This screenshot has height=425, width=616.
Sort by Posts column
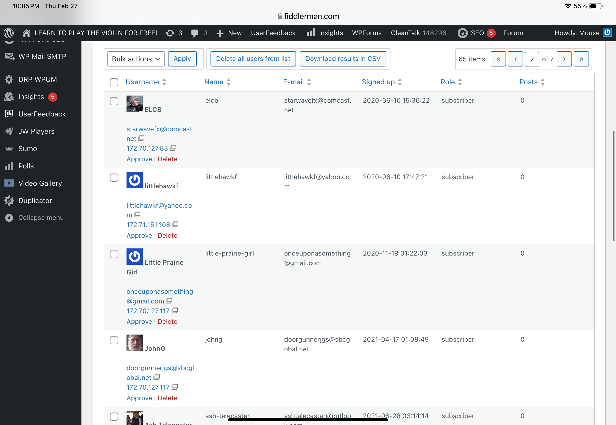tap(532, 82)
